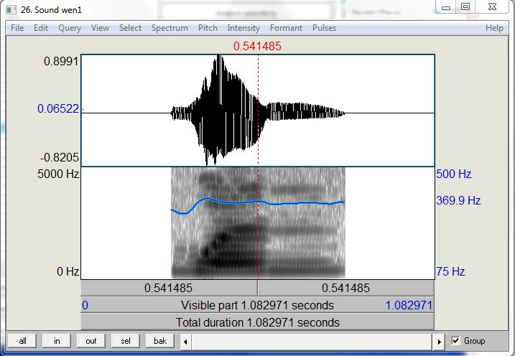The height and width of the screenshot is (356, 515).
Task: Click the 'all' zoom button
Action: tap(22, 341)
